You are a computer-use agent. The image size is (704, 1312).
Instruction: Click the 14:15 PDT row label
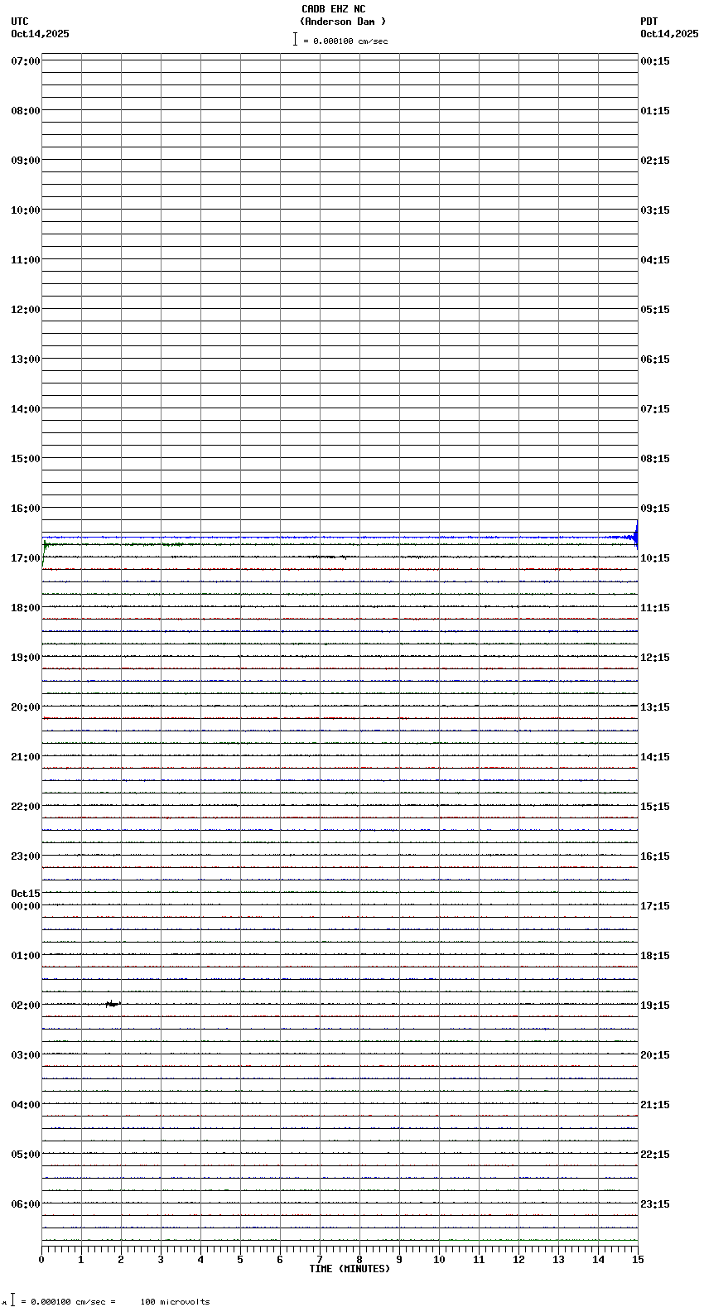(655, 757)
